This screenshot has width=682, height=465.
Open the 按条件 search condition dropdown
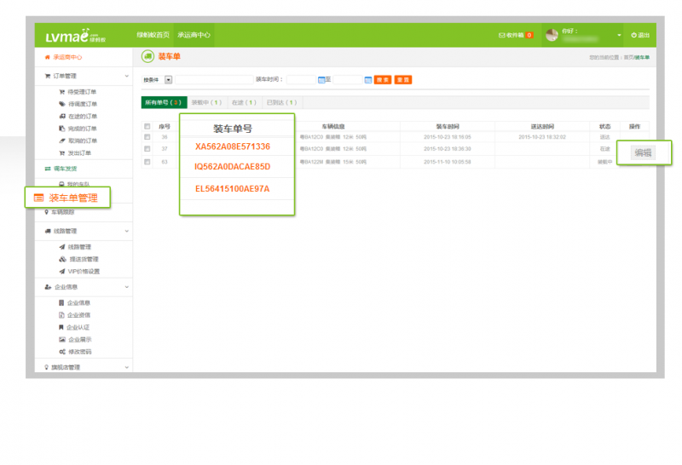pyautogui.click(x=157, y=80)
